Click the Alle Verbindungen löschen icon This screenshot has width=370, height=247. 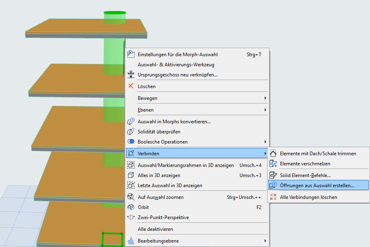click(273, 197)
